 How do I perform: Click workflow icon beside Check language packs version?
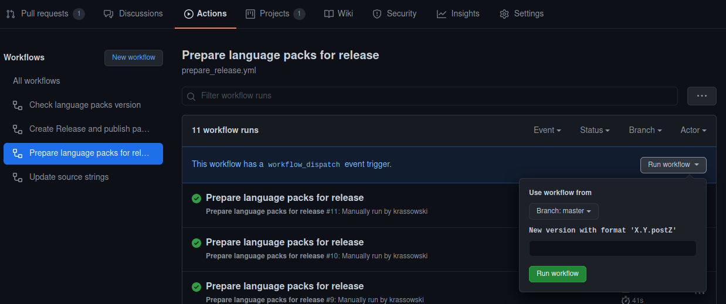pyautogui.click(x=18, y=105)
